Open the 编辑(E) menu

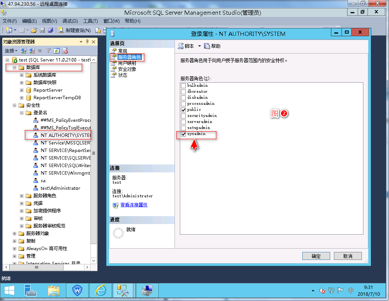click(29, 21)
